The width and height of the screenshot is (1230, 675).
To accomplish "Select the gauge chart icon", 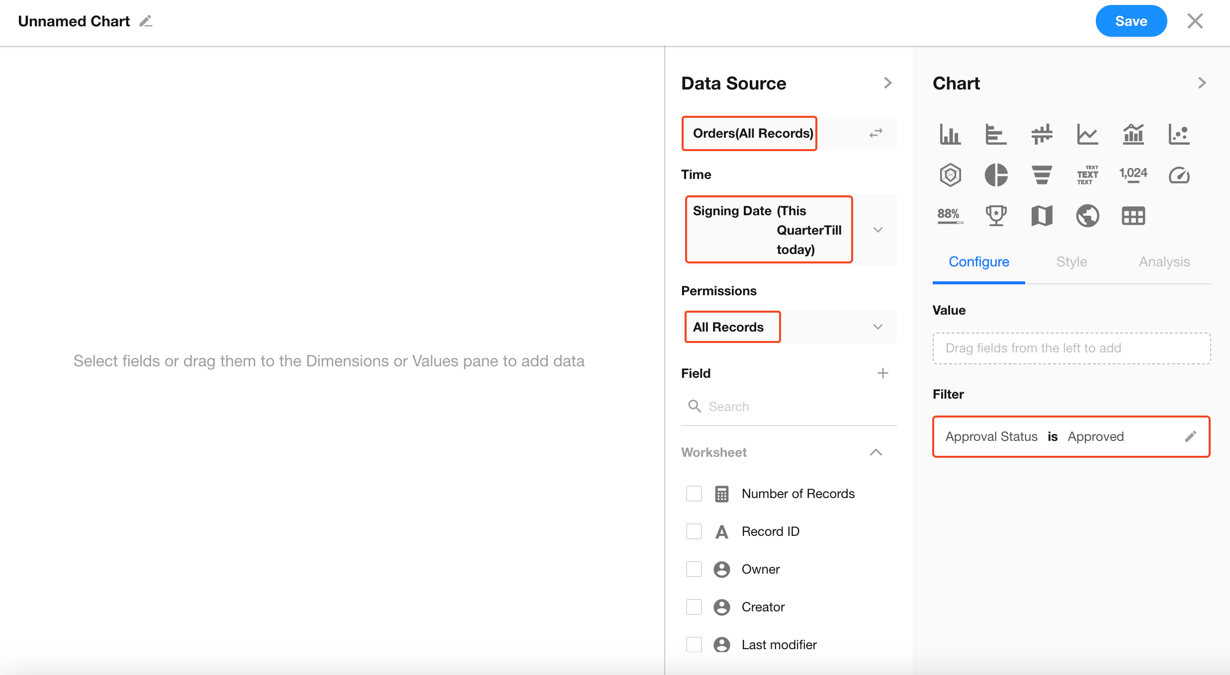I will 1179,175.
